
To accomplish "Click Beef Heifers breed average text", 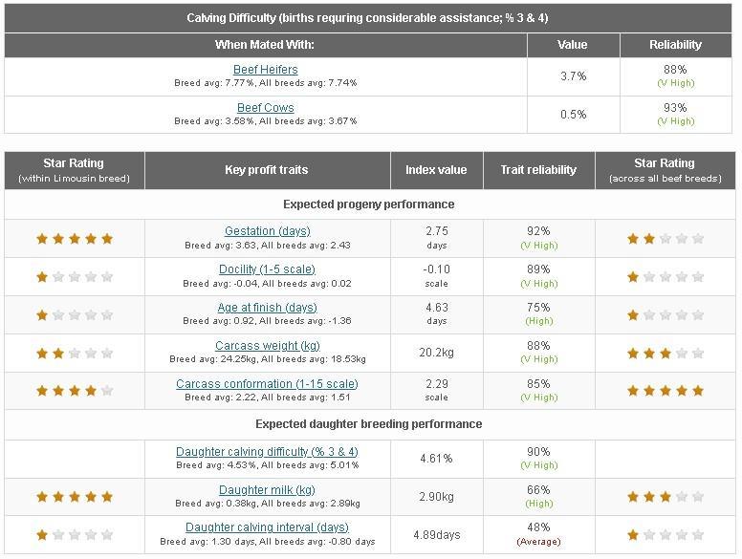I will coord(266,83).
